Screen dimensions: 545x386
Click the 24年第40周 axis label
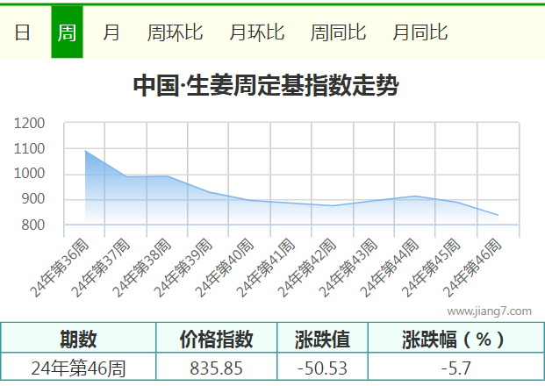pos(225,268)
